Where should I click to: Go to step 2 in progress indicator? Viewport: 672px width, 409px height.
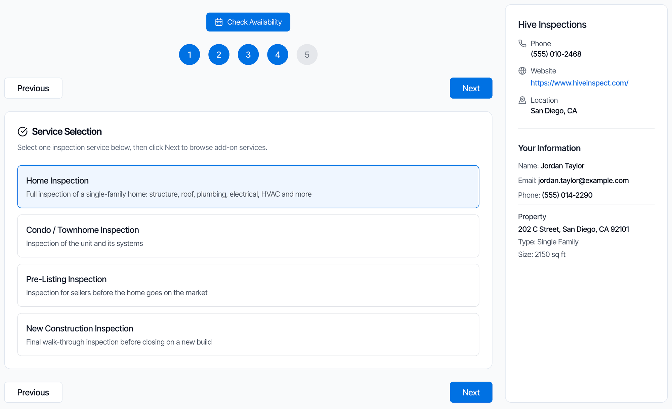219,54
